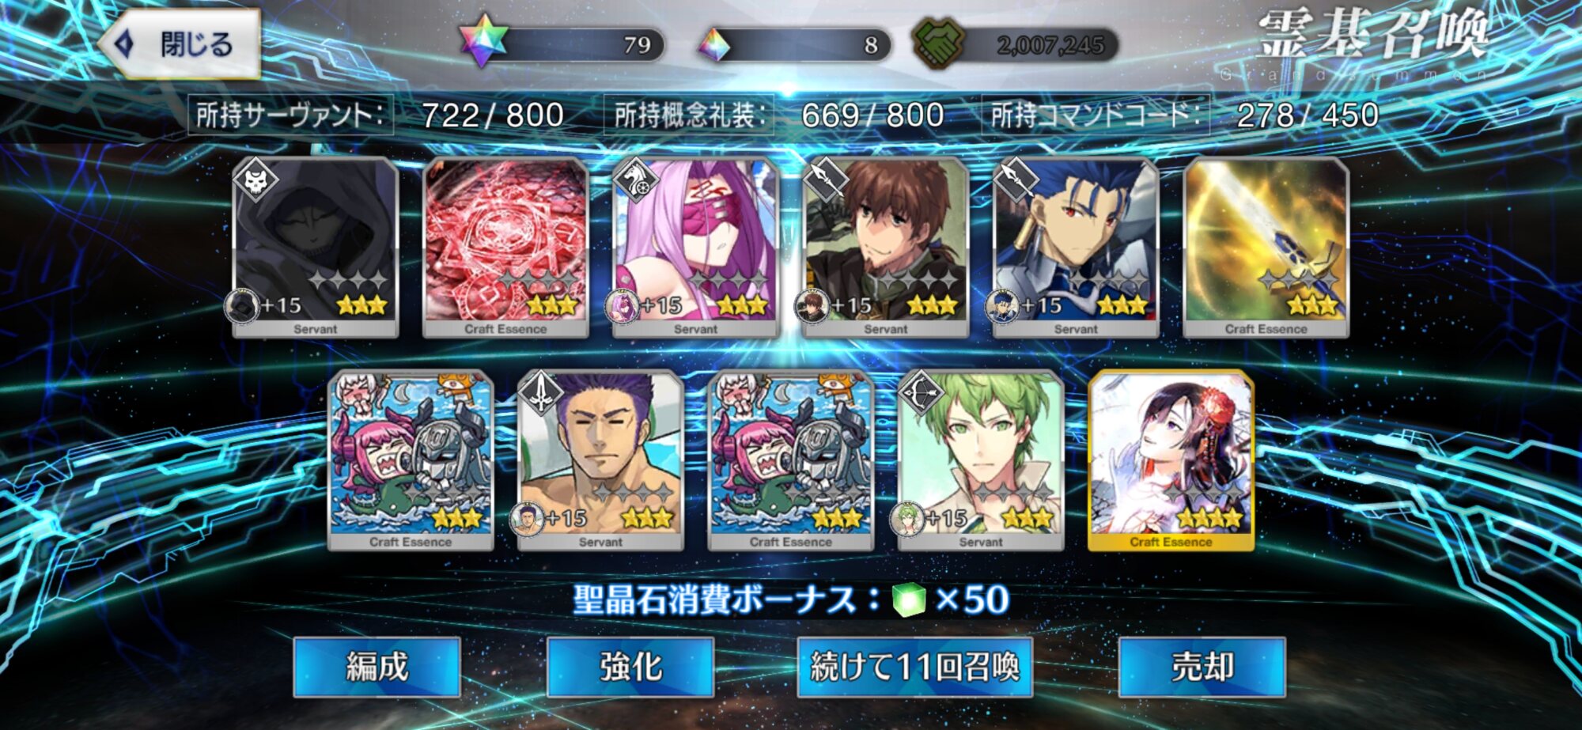
Task: Select the blue-haired Lancer servant card
Action: tap(1076, 248)
